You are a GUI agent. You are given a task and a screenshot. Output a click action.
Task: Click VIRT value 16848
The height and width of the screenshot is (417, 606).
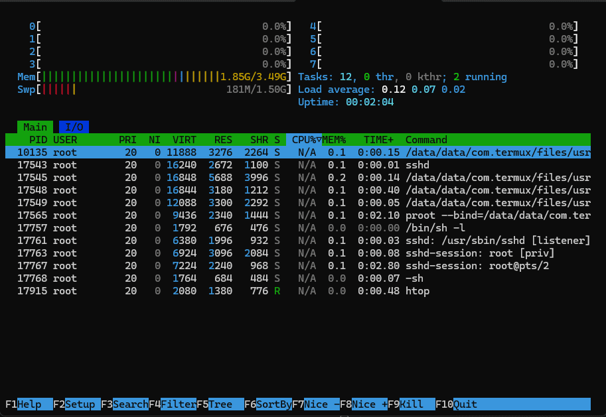coord(182,178)
